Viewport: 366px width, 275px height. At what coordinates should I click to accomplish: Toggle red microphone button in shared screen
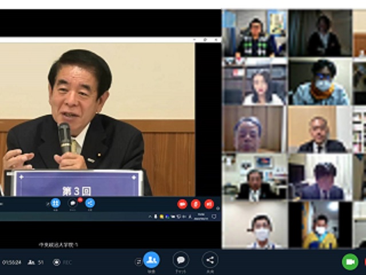(196, 204)
